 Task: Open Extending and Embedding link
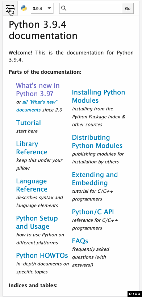[95, 179]
